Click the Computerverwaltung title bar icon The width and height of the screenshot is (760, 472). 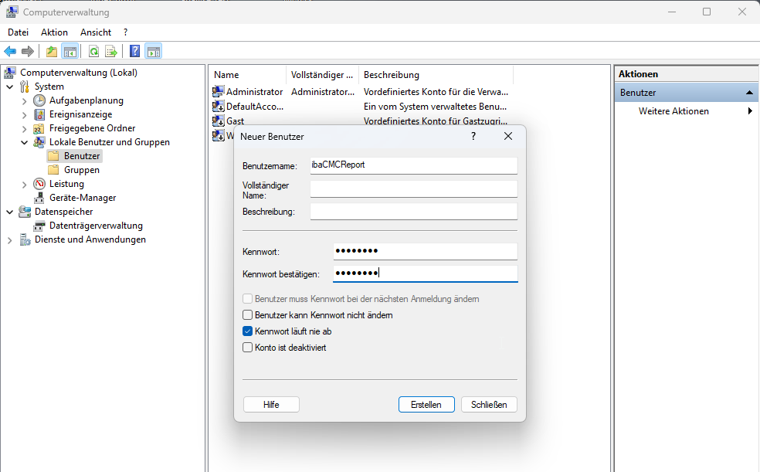click(12, 12)
